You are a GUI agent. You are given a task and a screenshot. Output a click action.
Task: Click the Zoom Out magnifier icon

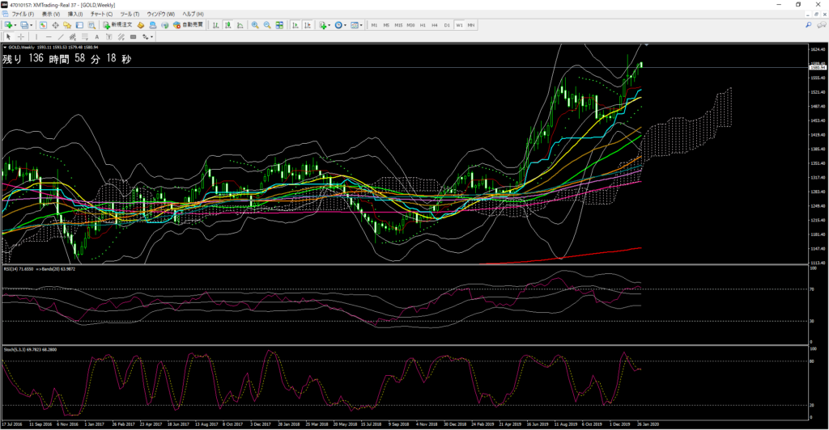pos(267,25)
